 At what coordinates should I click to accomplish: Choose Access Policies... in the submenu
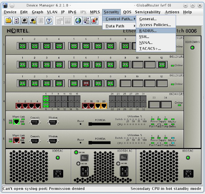click(x=156, y=25)
